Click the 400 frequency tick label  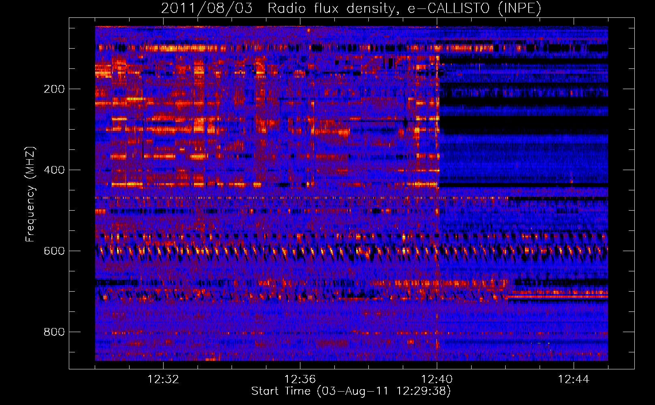pos(54,170)
